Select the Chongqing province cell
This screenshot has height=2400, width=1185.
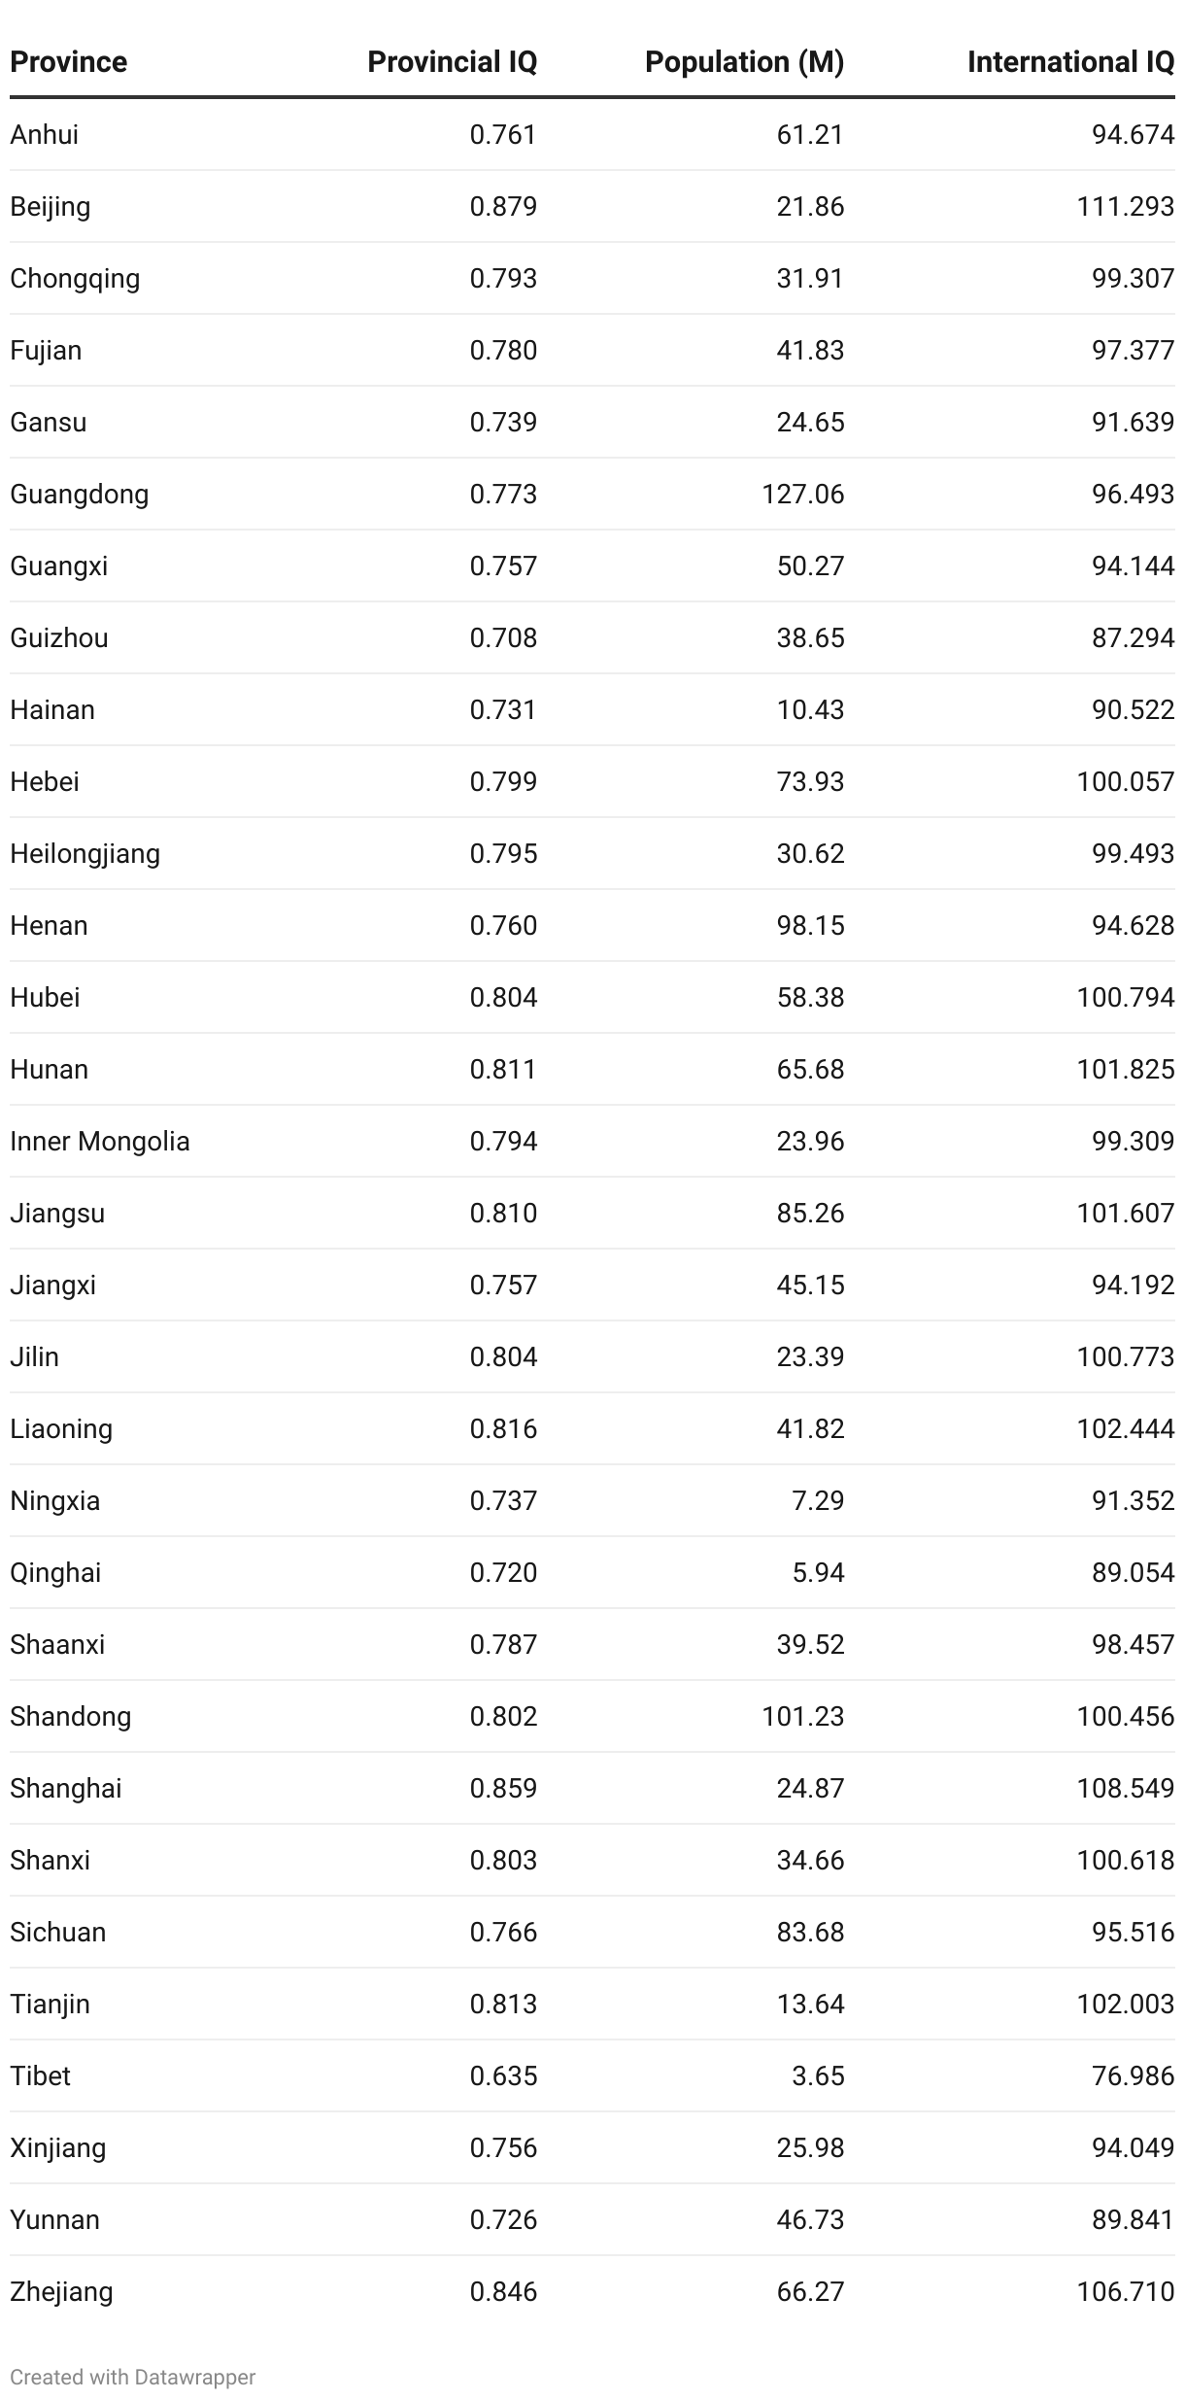75,279
